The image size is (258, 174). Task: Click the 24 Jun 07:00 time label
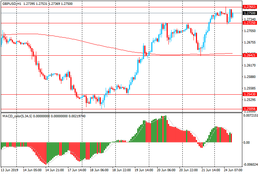(x=233, y=170)
